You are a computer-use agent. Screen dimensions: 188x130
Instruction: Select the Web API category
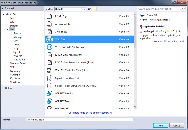[18, 56]
